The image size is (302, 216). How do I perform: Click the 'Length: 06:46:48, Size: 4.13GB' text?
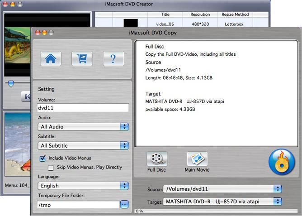pos(179,78)
